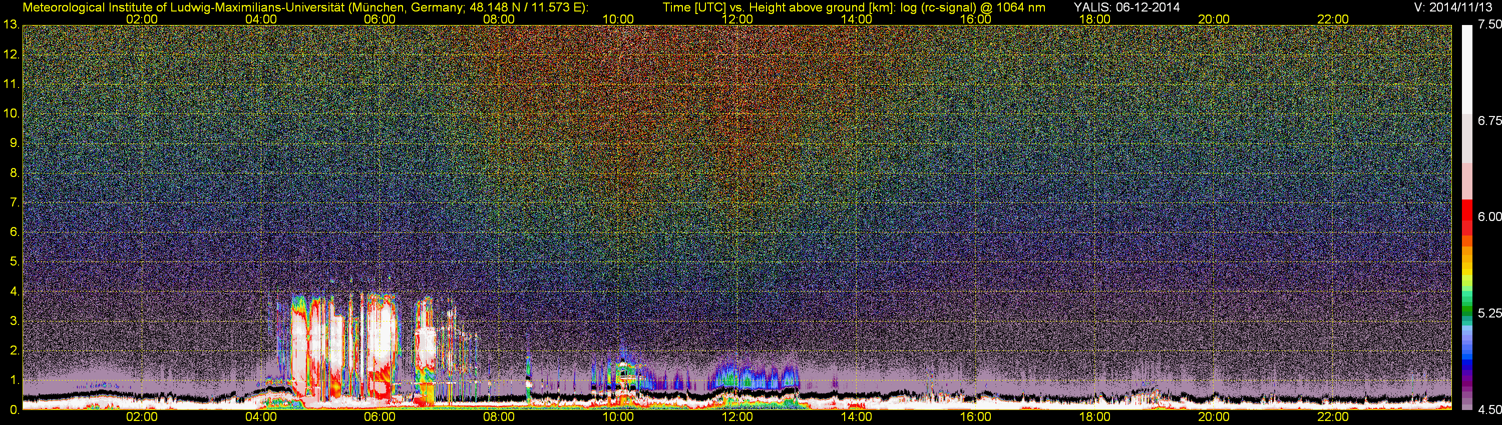This screenshot has height=425, width=1502.
Task: Pick the blue band of the color scale
Action: pyautogui.click(x=1466, y=361)
